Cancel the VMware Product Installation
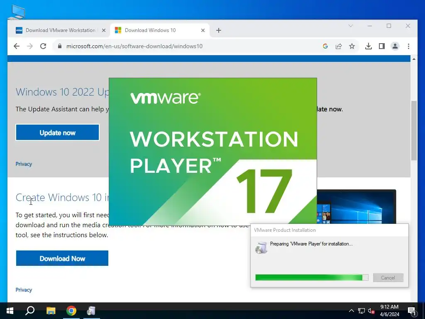Viewport: 425px width, 319px height. (388, 277)
